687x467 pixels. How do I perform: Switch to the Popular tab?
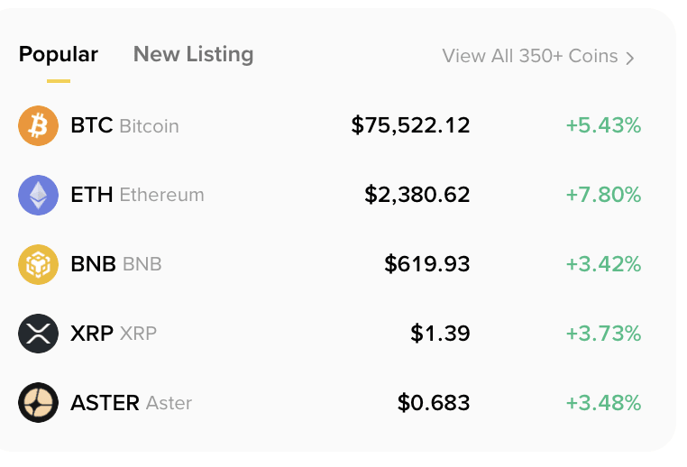click(59, 54)
